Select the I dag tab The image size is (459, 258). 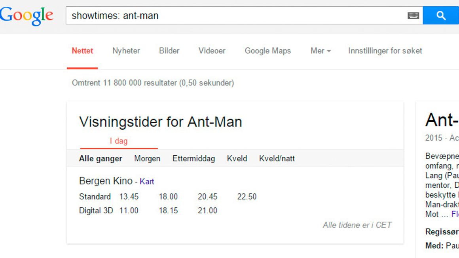pyautogui.click(x=118, y=141)
